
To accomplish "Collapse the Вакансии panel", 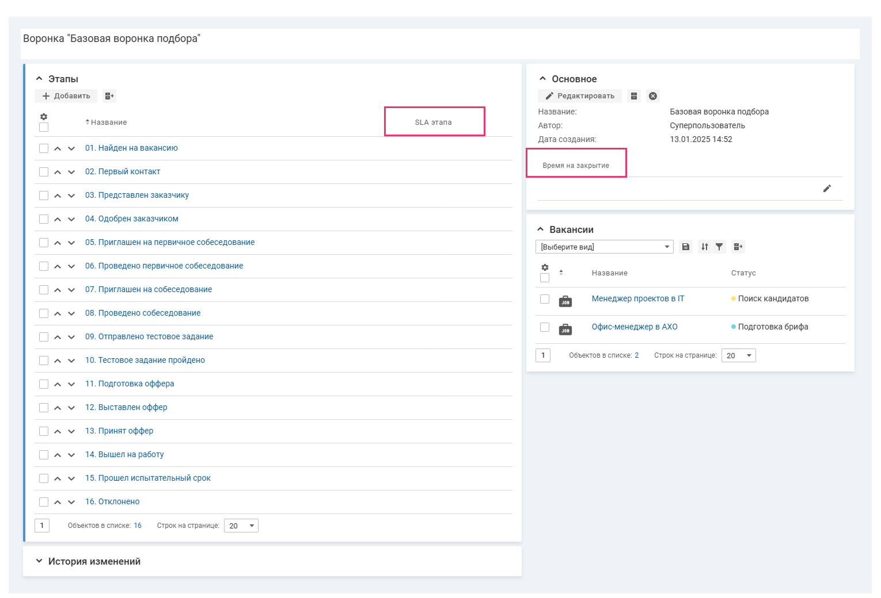I will tap(540, 229).
